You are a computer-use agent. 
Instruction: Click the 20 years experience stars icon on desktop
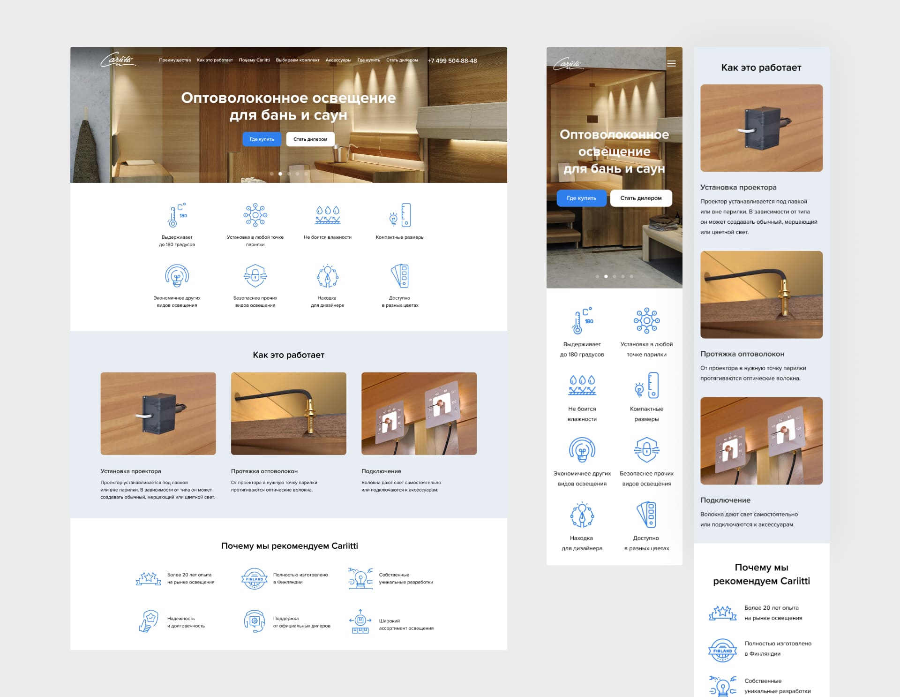point(148,578)
